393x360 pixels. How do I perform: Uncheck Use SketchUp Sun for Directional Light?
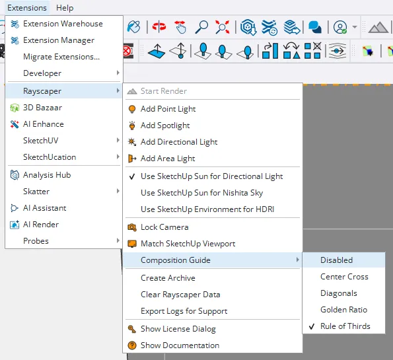coord(213,176)
